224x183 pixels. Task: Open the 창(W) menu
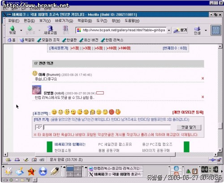(x=116, y=21)
